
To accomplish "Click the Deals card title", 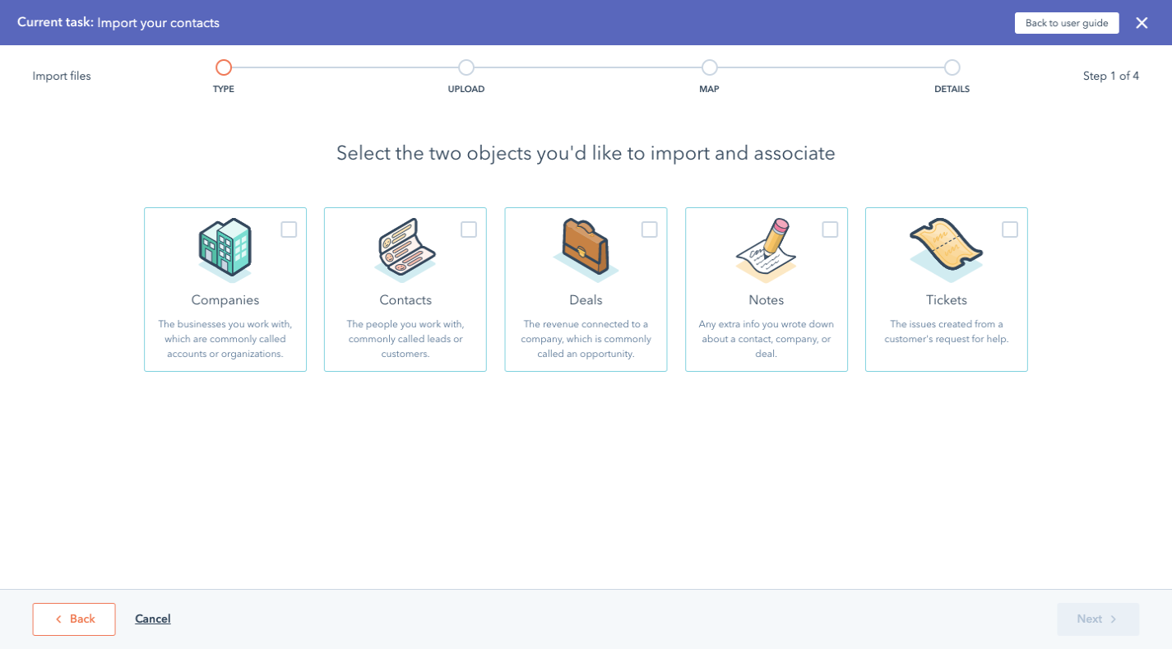I will pyautogui.click(x=586, y=300).
